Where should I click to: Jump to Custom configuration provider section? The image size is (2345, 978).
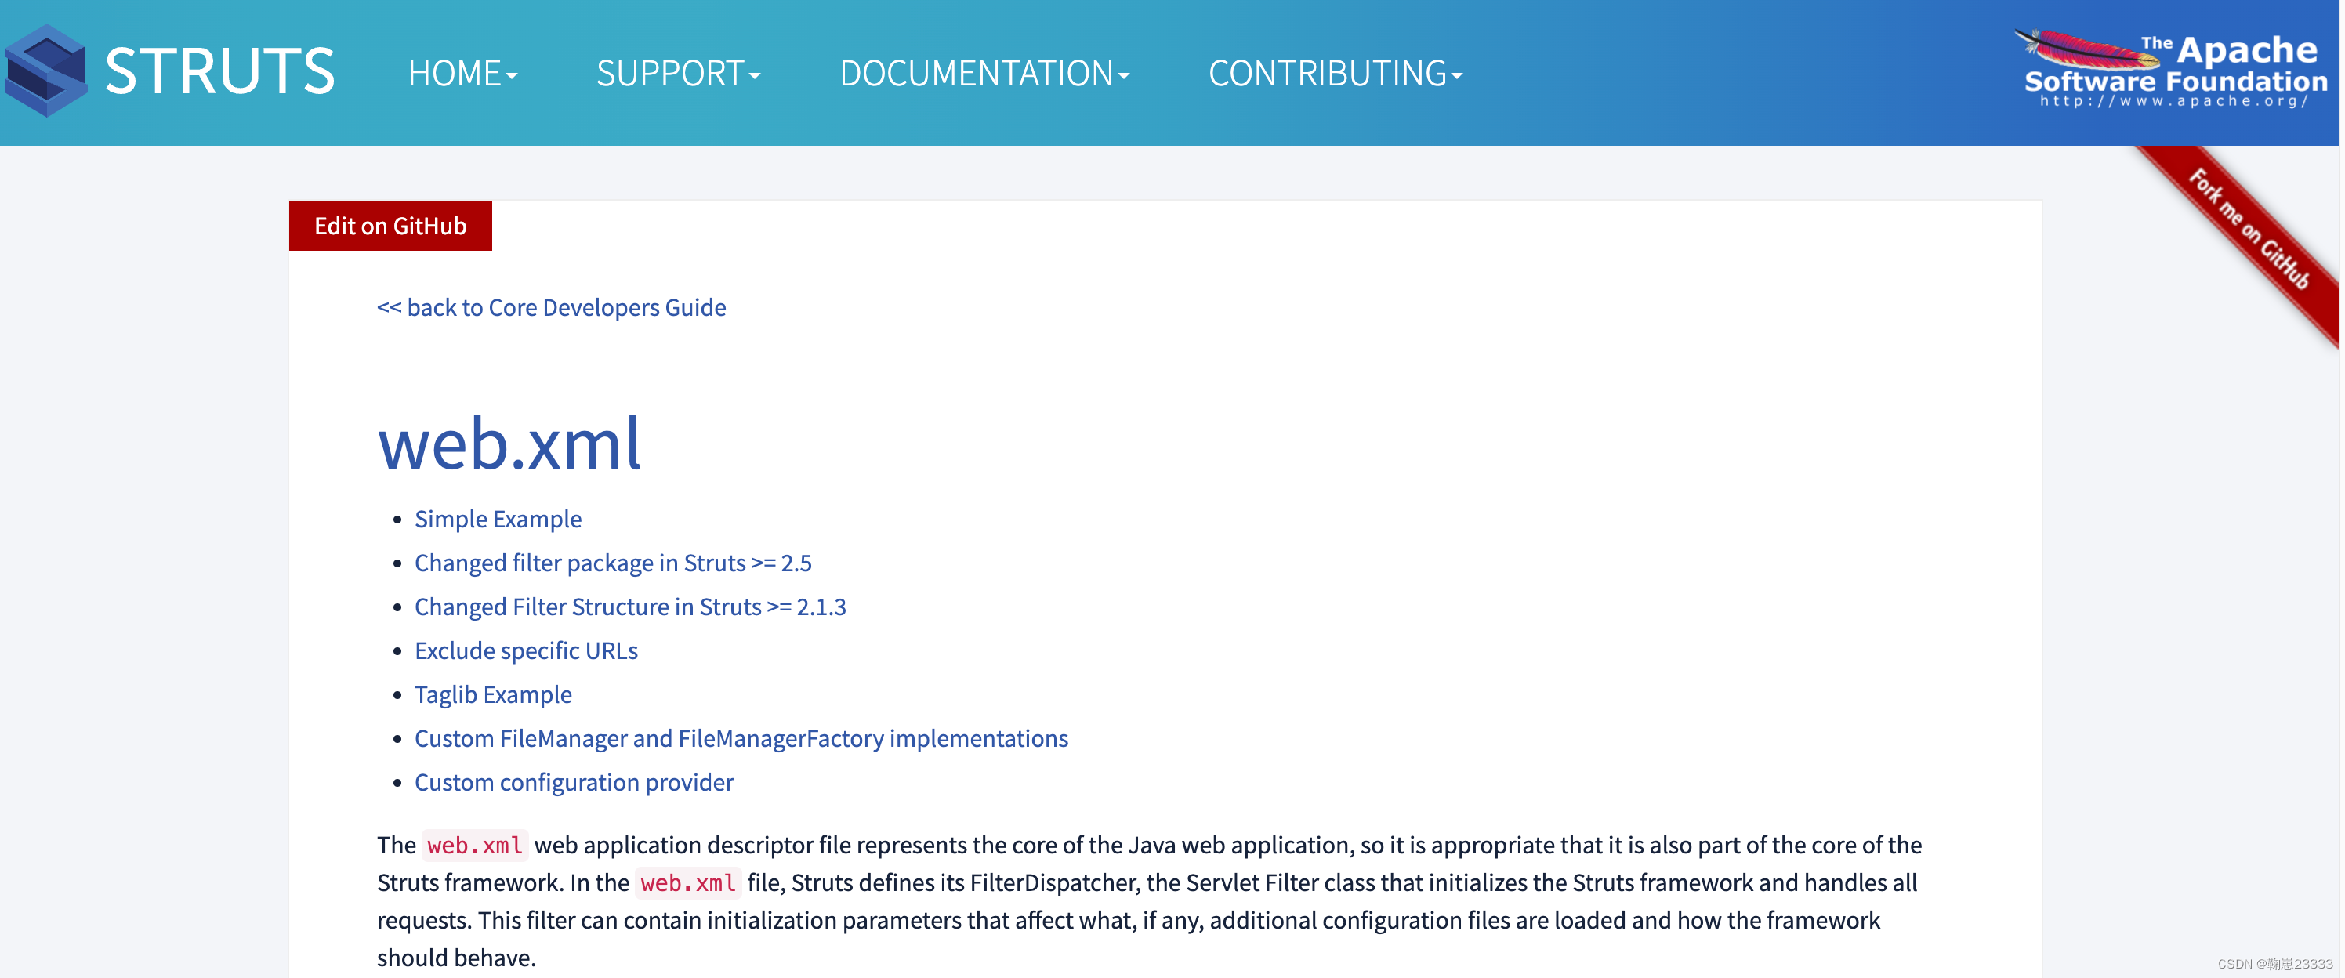click(574, 782)
